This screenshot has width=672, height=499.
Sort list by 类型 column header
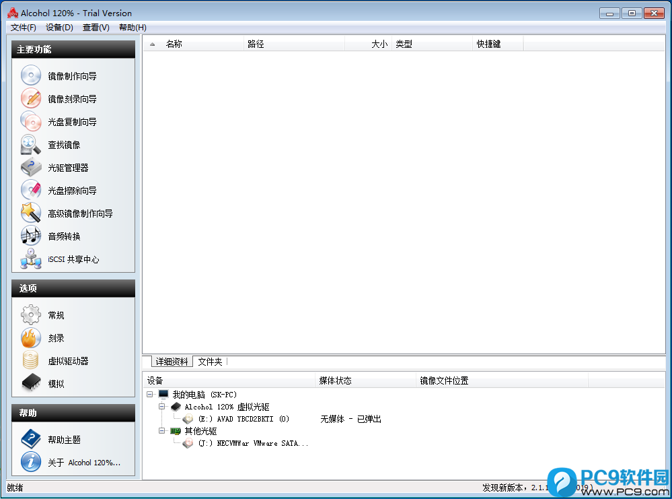coord(404,44)
